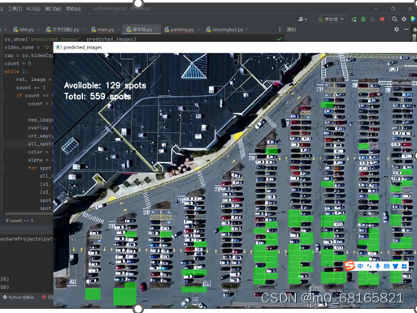Open the skin (shirt) icon on IME bar

(395, 266)
